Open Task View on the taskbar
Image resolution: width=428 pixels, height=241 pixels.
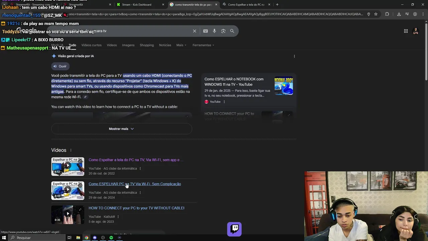(70, 238)
